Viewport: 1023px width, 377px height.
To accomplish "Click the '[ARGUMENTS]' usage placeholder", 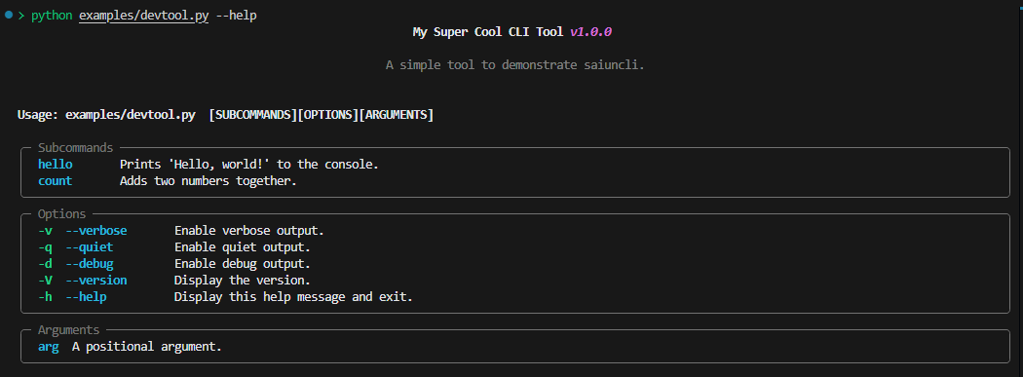I will point(396,115).
